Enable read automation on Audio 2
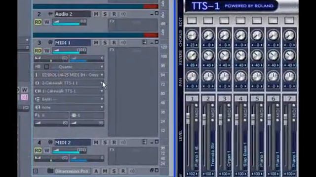The width and height of the screenshot is (316, 177). (x=38, y=22)
